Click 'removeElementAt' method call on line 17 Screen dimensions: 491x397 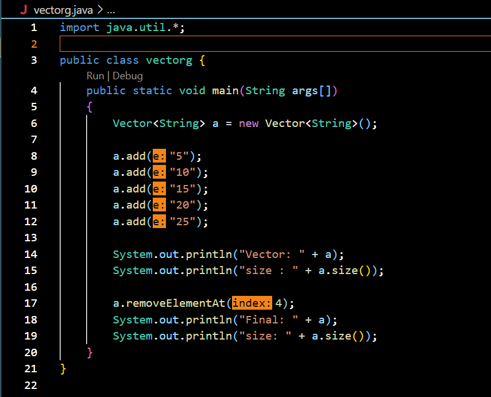tap(175, 303)
